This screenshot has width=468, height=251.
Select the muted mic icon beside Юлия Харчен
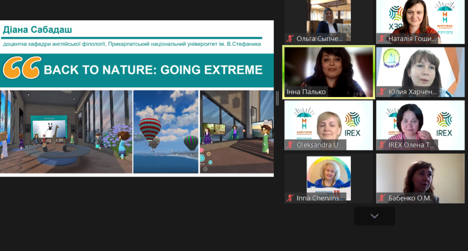382,92
